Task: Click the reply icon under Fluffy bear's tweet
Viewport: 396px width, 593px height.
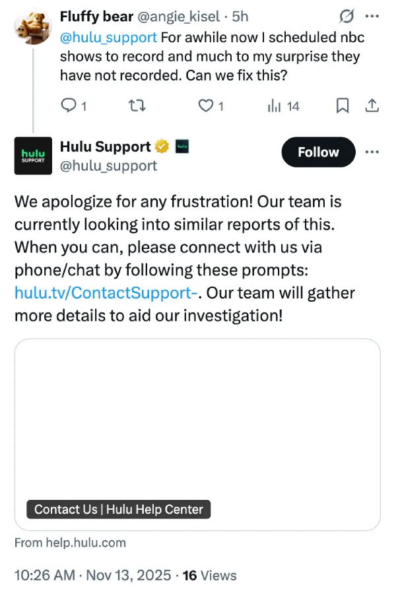Action: pos(69,105)
